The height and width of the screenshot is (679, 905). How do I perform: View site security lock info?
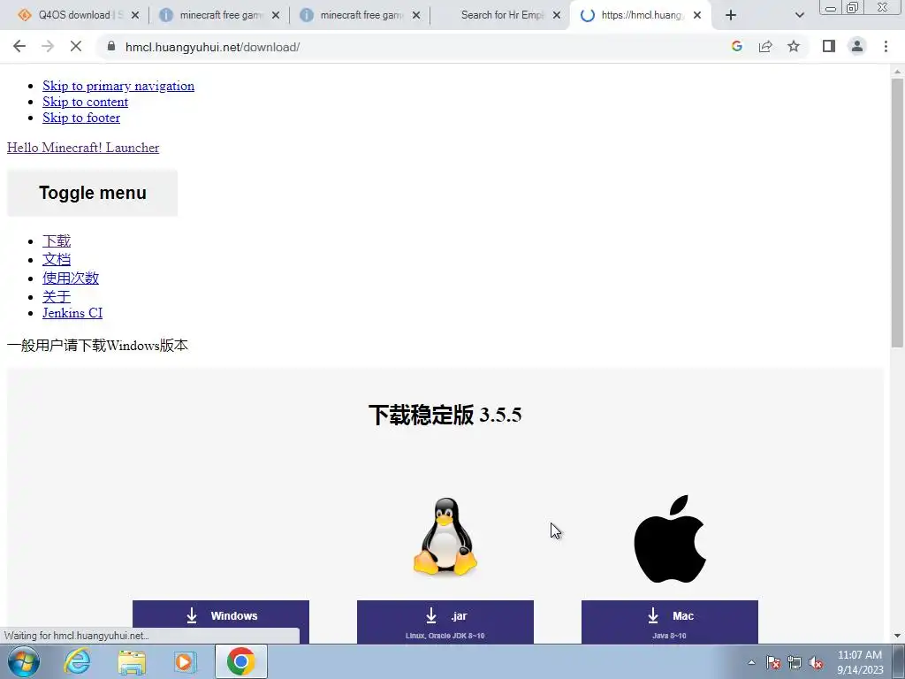coord(111,46)
